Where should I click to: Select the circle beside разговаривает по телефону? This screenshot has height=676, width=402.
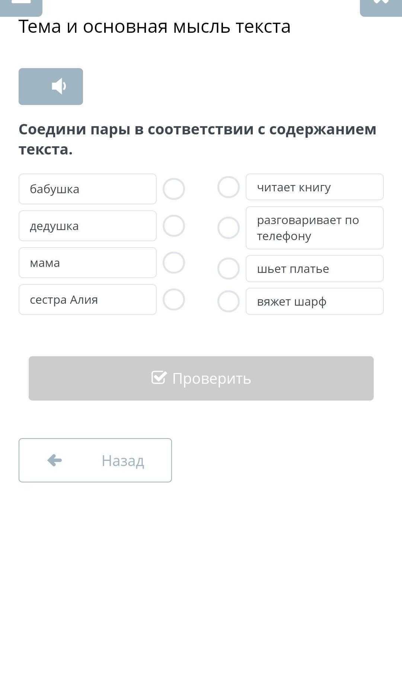coord(229,228)
